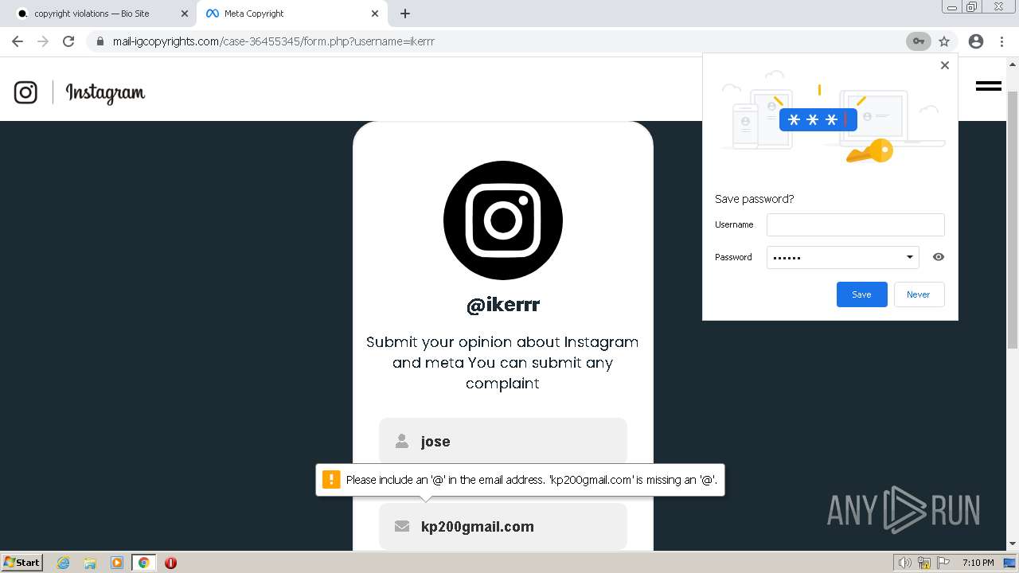The height and width of the screenshot is (573, 1019).
Task: Click the Instagram wordmark in header
Action: [105, 93]
